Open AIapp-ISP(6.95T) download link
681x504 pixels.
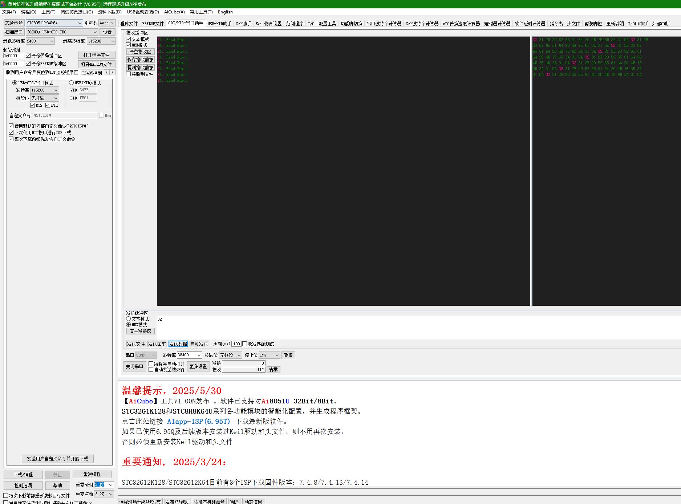pyautogui.click(x=199, y=421)
